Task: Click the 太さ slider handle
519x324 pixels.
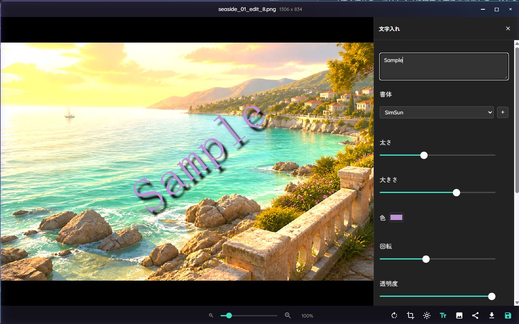Action: [424, 155]
